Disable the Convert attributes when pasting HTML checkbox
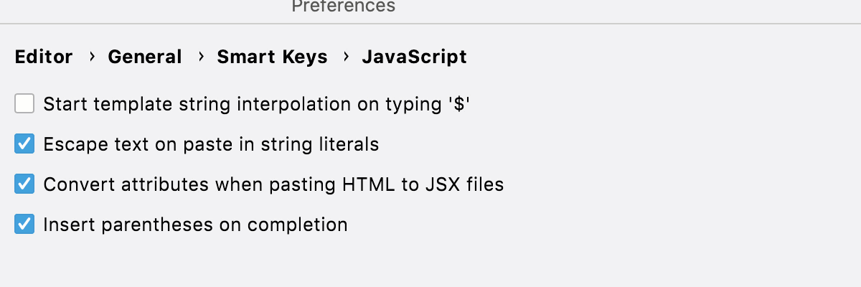 (x=24, y=184)
